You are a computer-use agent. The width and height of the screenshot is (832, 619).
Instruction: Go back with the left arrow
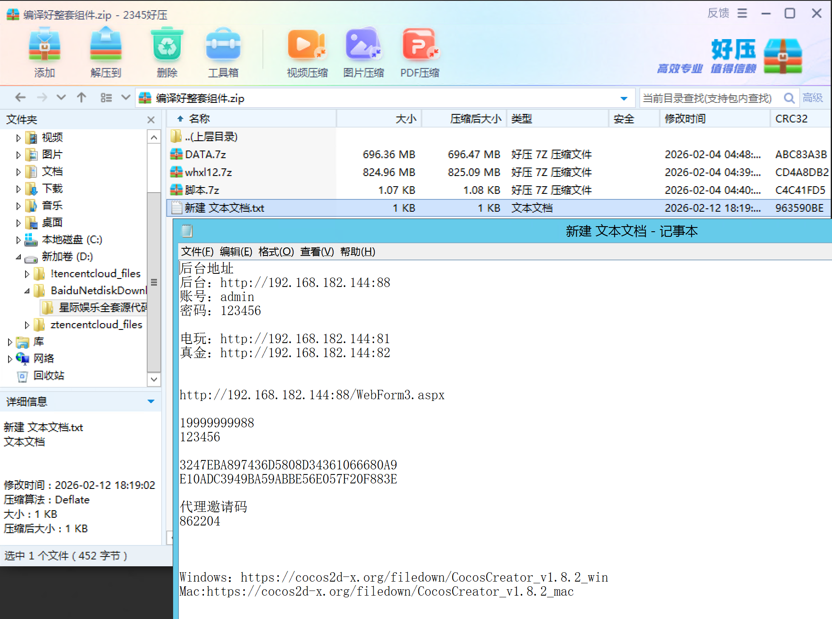[20, 98]
